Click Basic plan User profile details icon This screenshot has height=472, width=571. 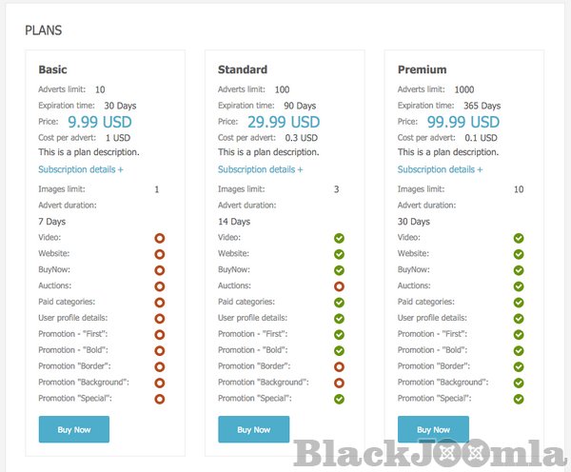[x=159, y=318]
